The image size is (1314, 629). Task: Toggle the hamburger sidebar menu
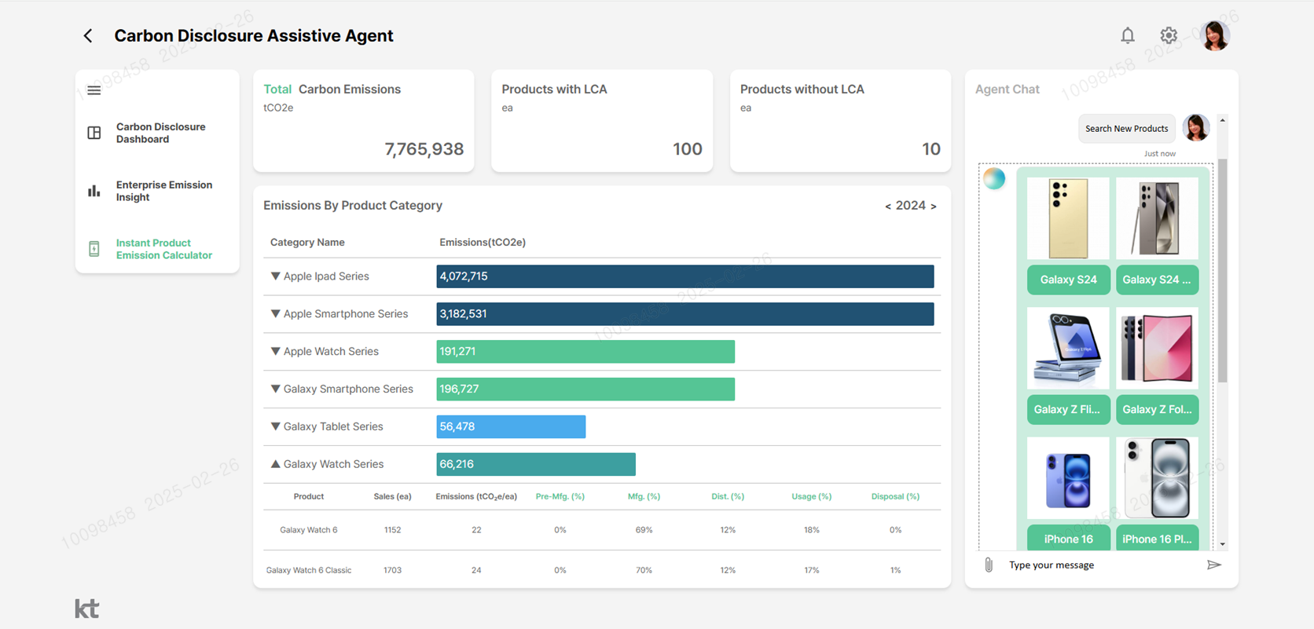[94, 90]
